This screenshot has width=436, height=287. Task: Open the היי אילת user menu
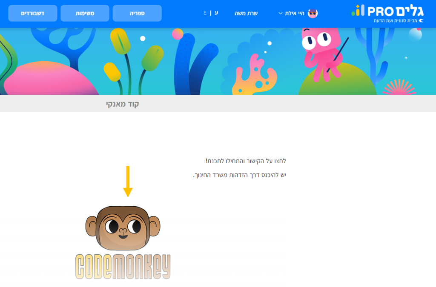pos(295,13)
